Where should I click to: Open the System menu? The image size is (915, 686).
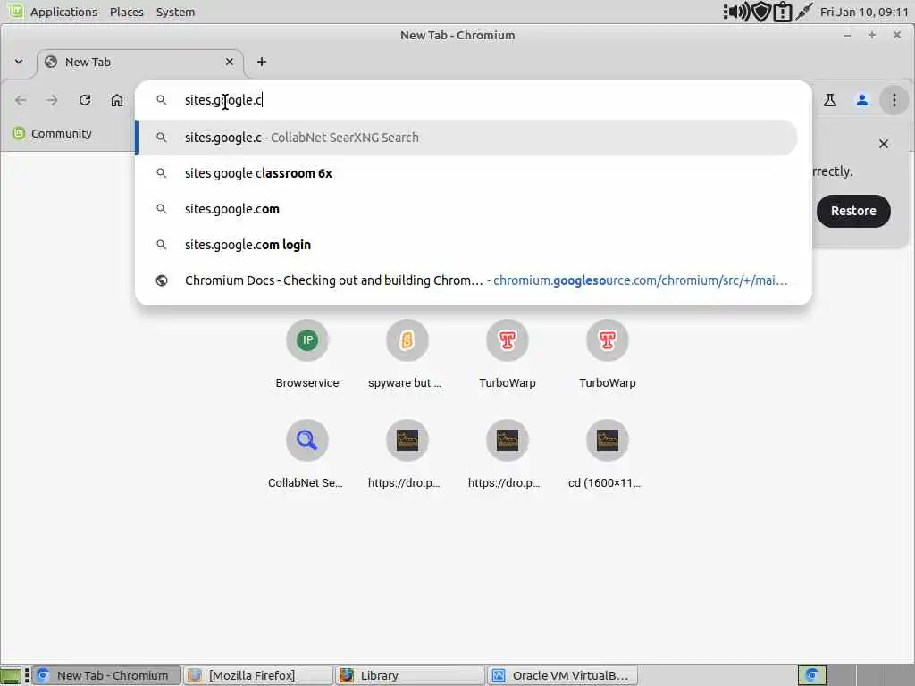pyautogui.click(x=175, y=12)
